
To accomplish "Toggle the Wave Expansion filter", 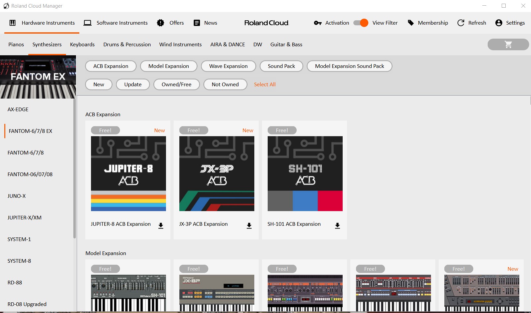I will click(228, 66).
